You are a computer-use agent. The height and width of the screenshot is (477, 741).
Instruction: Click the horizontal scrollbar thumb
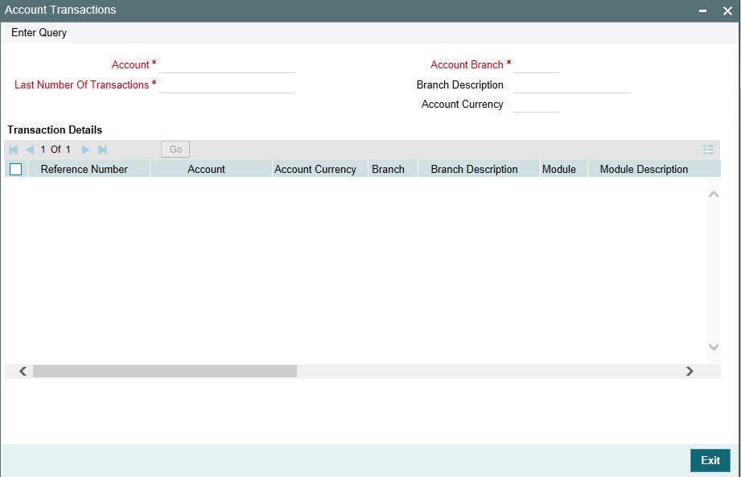(165, 371)
